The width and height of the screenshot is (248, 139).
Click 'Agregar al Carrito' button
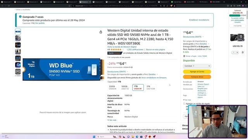[197, 71]
